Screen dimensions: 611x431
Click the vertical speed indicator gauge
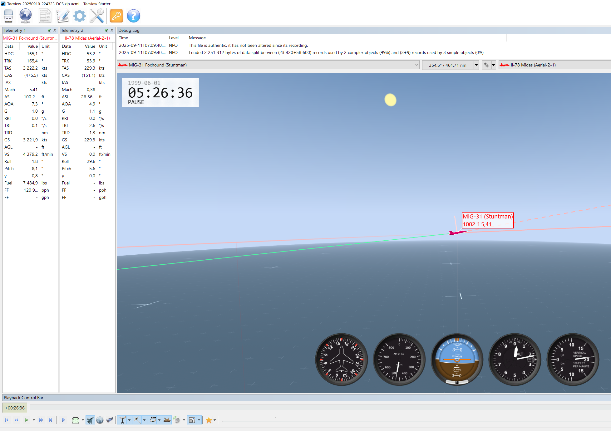[573, 360]
